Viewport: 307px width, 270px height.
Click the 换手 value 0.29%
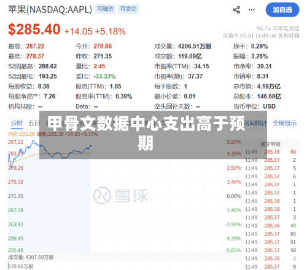coord(259,46)
